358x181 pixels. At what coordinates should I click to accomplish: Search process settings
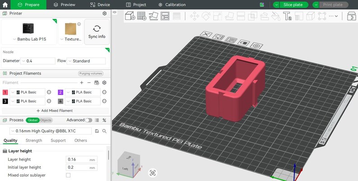(x=104, y=131)
